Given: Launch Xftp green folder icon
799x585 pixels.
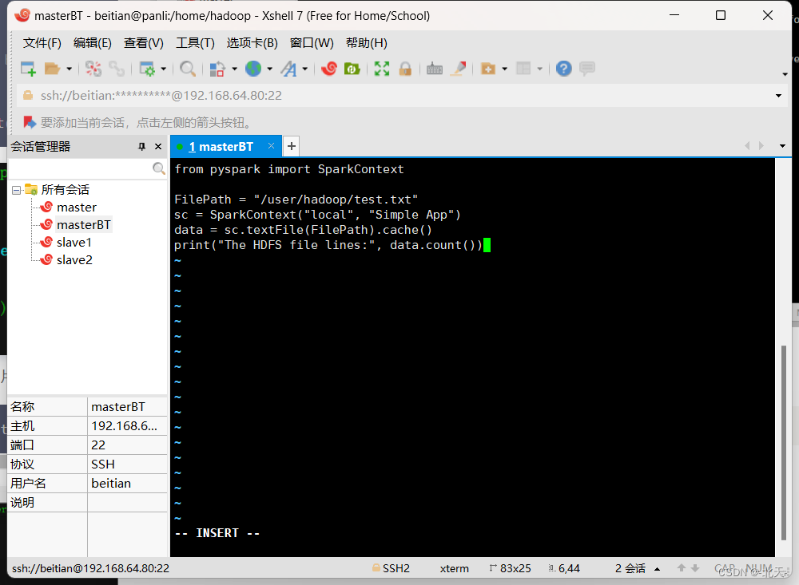Looking at the screenshot, I should (x=352, y=68).
